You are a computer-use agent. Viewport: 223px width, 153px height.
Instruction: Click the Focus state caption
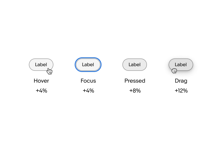pyautogui.click(x=88, y=81)
